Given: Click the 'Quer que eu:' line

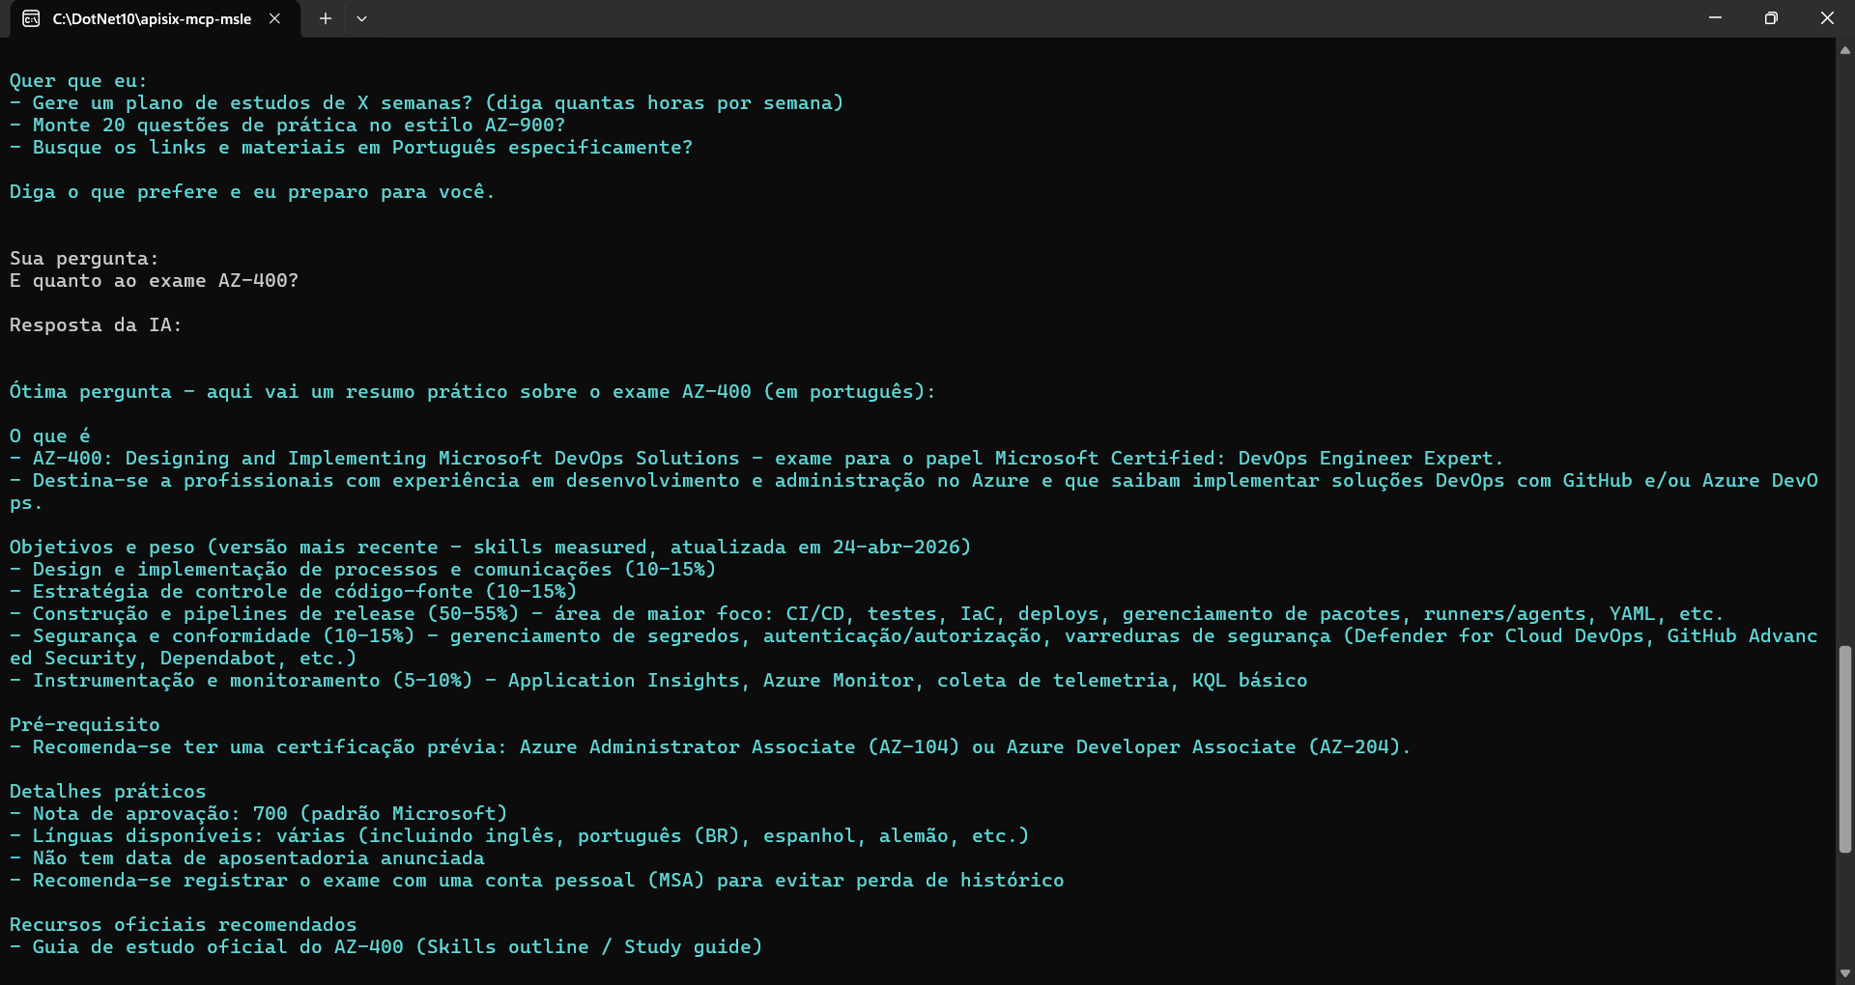Looking at the screenshot, I should tap(78, 81).
